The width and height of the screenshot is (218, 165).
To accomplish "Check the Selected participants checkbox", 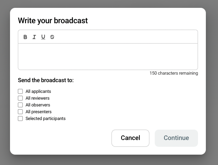I will (20, 119).
